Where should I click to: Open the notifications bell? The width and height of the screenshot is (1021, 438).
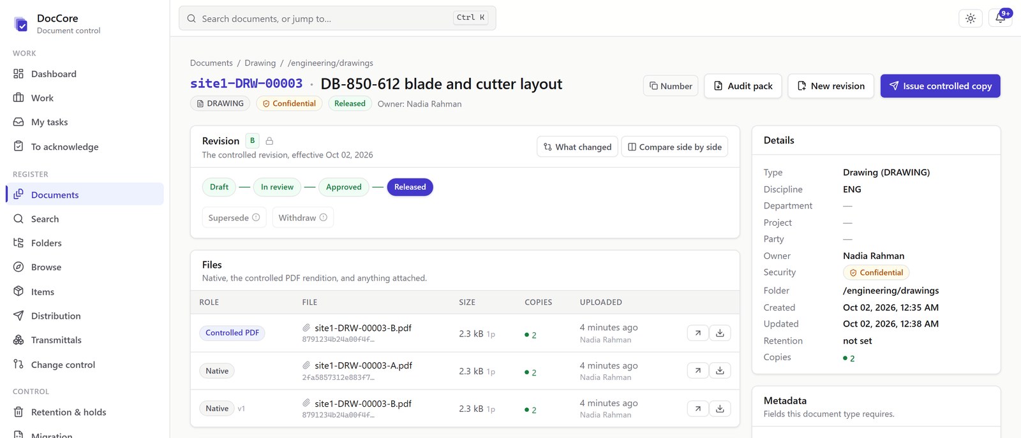pos(1000,18)
